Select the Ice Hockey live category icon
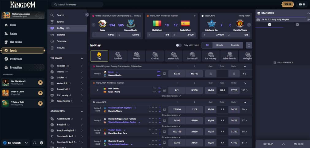The image size is (310, 148). coord(211,56)
